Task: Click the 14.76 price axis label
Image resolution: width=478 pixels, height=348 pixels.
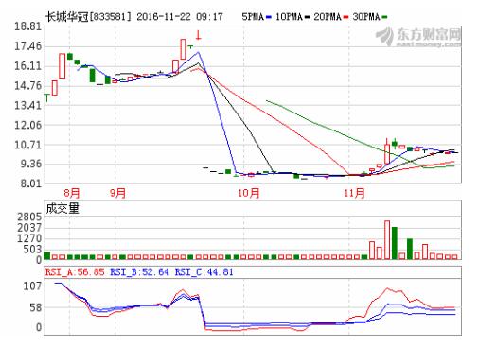Action: 27,85
